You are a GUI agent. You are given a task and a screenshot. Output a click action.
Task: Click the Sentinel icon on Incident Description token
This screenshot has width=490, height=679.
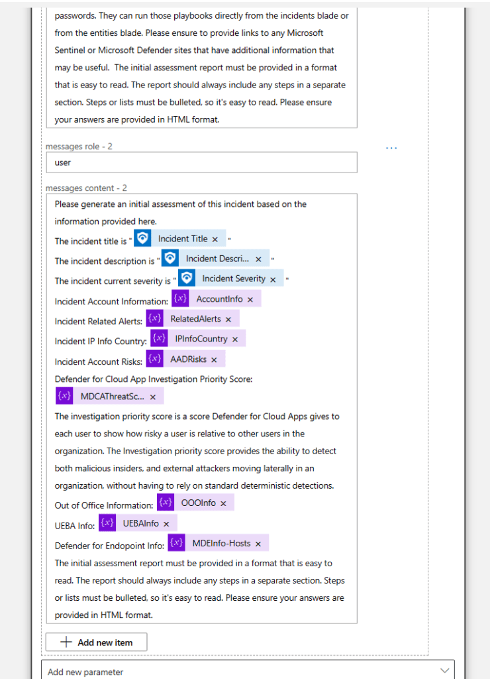pyautogui.click(x=170, y=259)
